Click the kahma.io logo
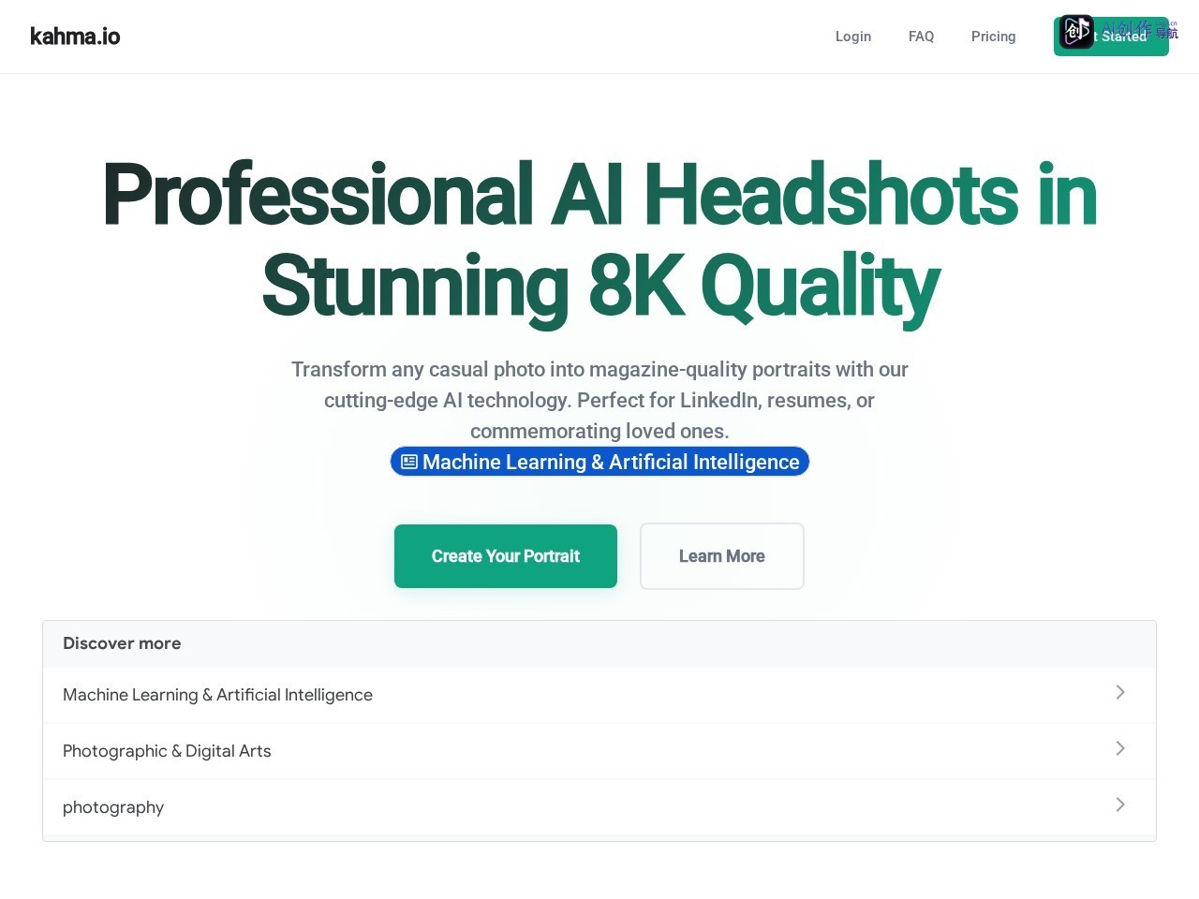This screenshot has width=1199, height=899. pyautogui.click(x=75, y=37)
